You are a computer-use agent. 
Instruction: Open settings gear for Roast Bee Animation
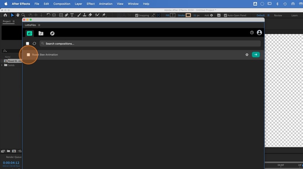[x=247, y=54]
